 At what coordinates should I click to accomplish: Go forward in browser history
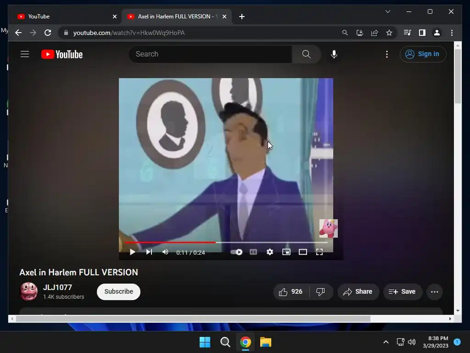[33, 33]
